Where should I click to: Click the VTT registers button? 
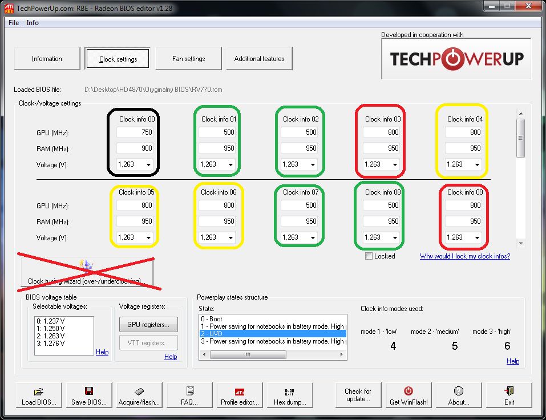(148, 343)
